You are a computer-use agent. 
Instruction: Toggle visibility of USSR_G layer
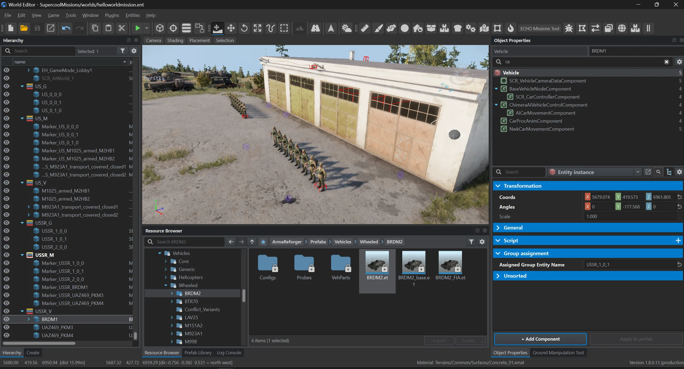point(6,223)
